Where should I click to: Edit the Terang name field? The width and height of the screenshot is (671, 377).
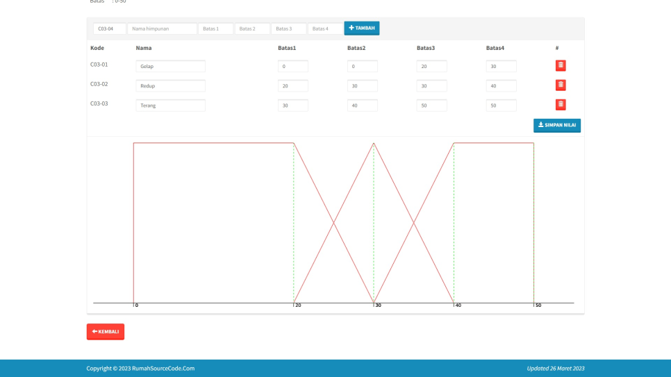[x=170, y=106]
